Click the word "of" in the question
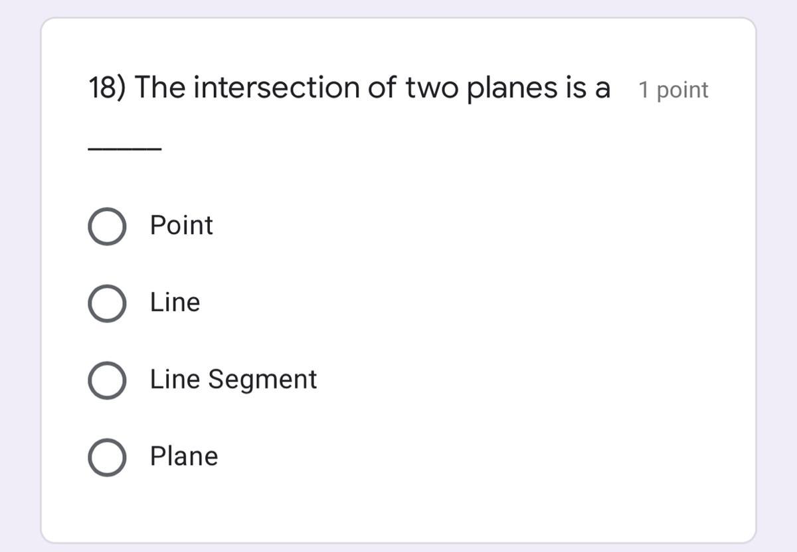The image size is (797, 552). pyautogui.click(x=382, y=88)
